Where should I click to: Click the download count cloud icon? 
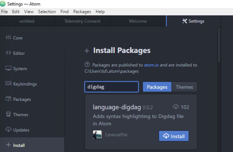176,107
